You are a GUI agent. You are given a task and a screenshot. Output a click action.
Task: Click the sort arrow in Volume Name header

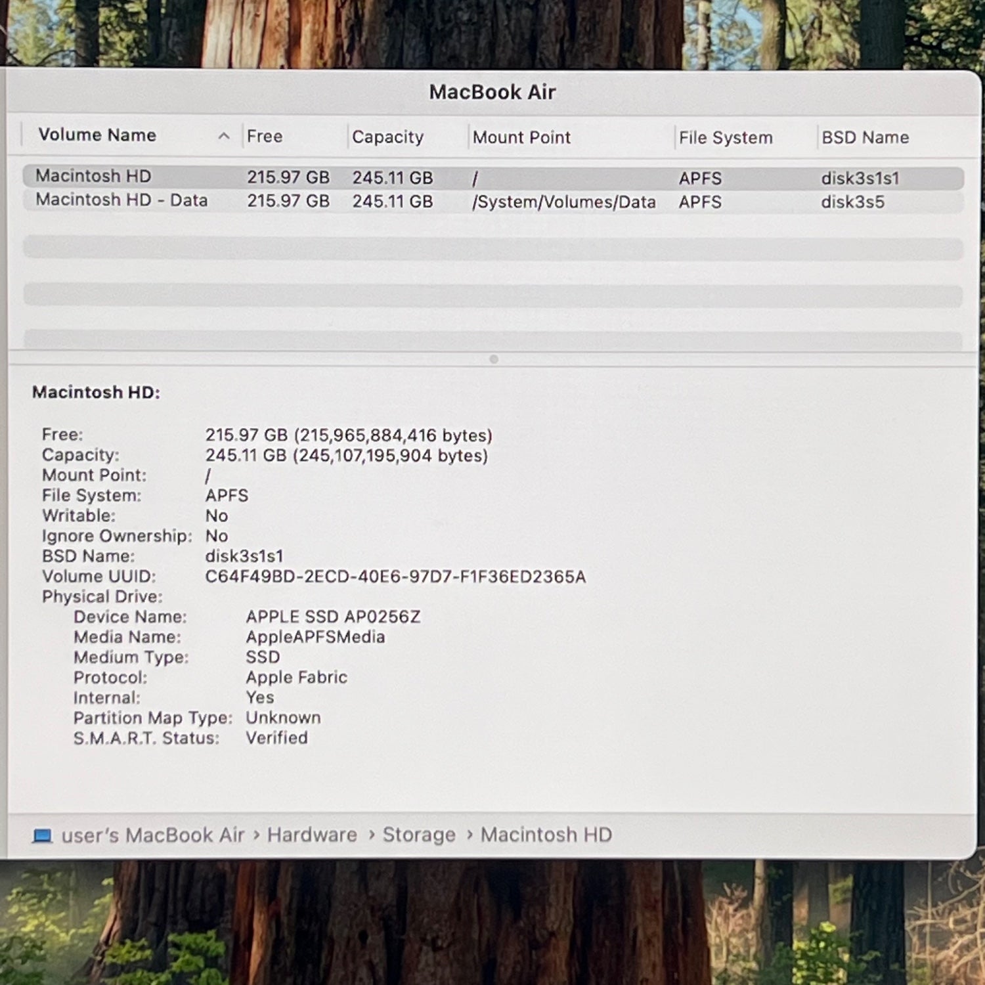coord(224,136)
